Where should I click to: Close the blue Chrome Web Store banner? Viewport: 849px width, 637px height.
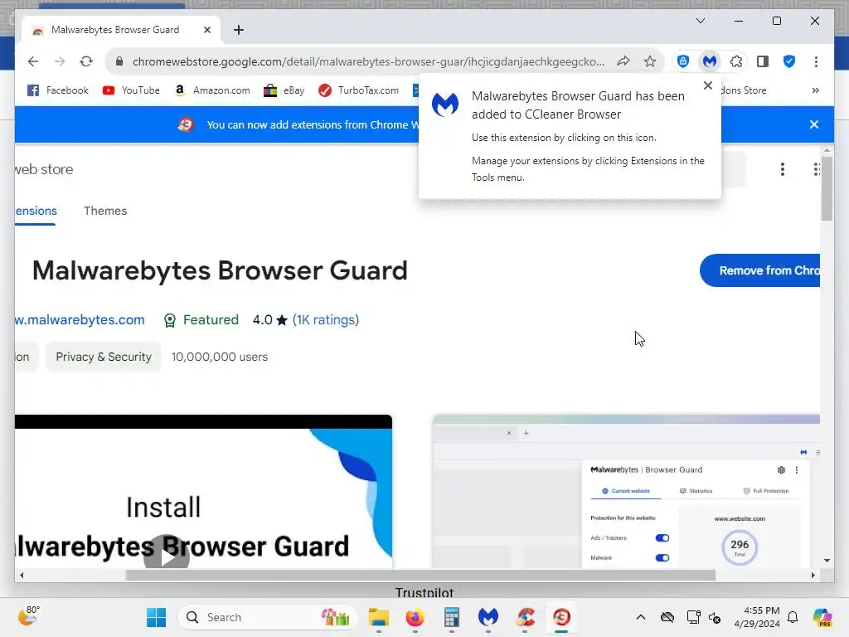tap(814, 124)
